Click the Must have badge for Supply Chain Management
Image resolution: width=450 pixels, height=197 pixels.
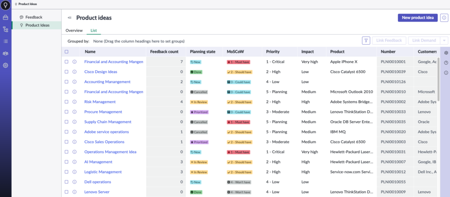pos(239,122)
